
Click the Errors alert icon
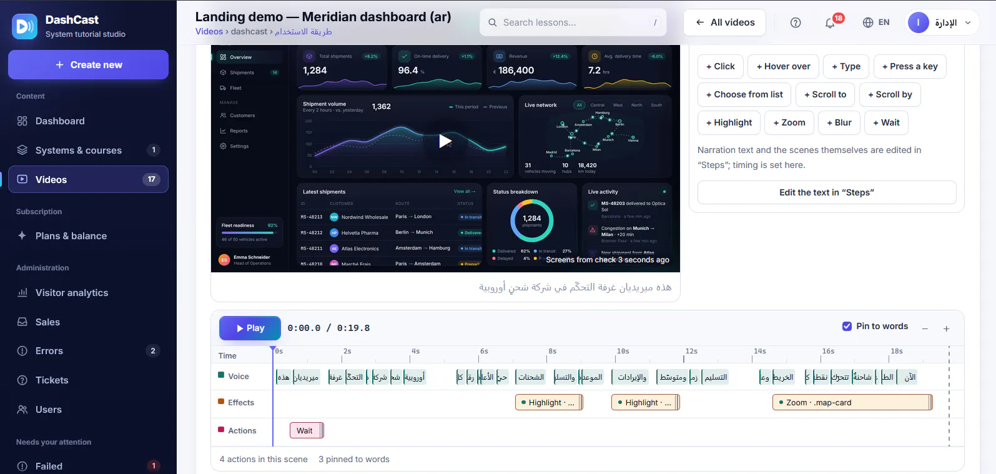point(22,351)
